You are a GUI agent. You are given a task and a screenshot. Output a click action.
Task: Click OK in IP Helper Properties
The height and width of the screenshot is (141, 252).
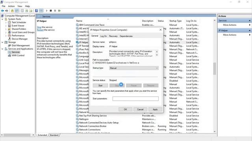pos(125,109)
